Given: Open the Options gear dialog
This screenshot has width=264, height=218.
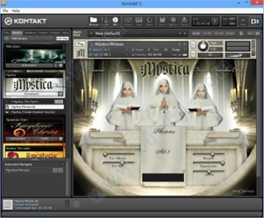Looking at the screenshot, I should click(173, 21).
